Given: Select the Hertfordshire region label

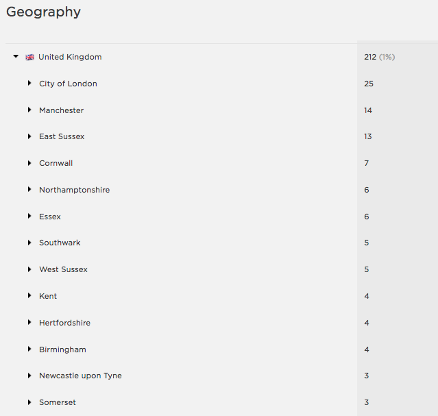Looking at the screenshot, I should 65,323.
